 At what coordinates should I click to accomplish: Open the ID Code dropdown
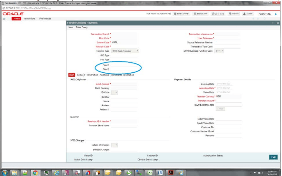click(x=114, y=93)
